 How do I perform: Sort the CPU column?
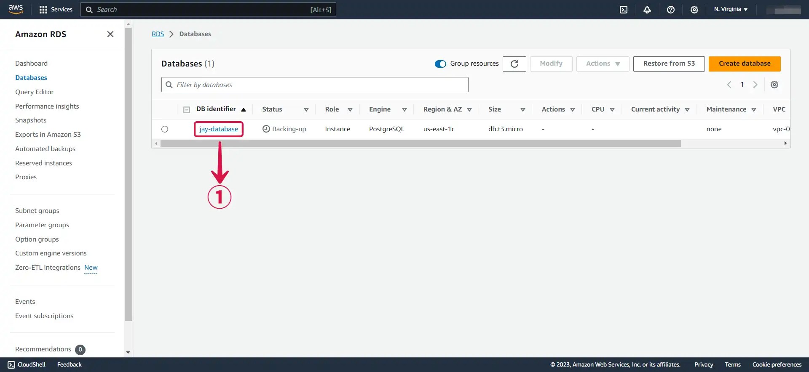612,109
